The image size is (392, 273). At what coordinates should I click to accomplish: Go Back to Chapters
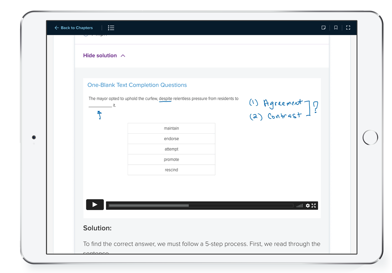(77, 28)
